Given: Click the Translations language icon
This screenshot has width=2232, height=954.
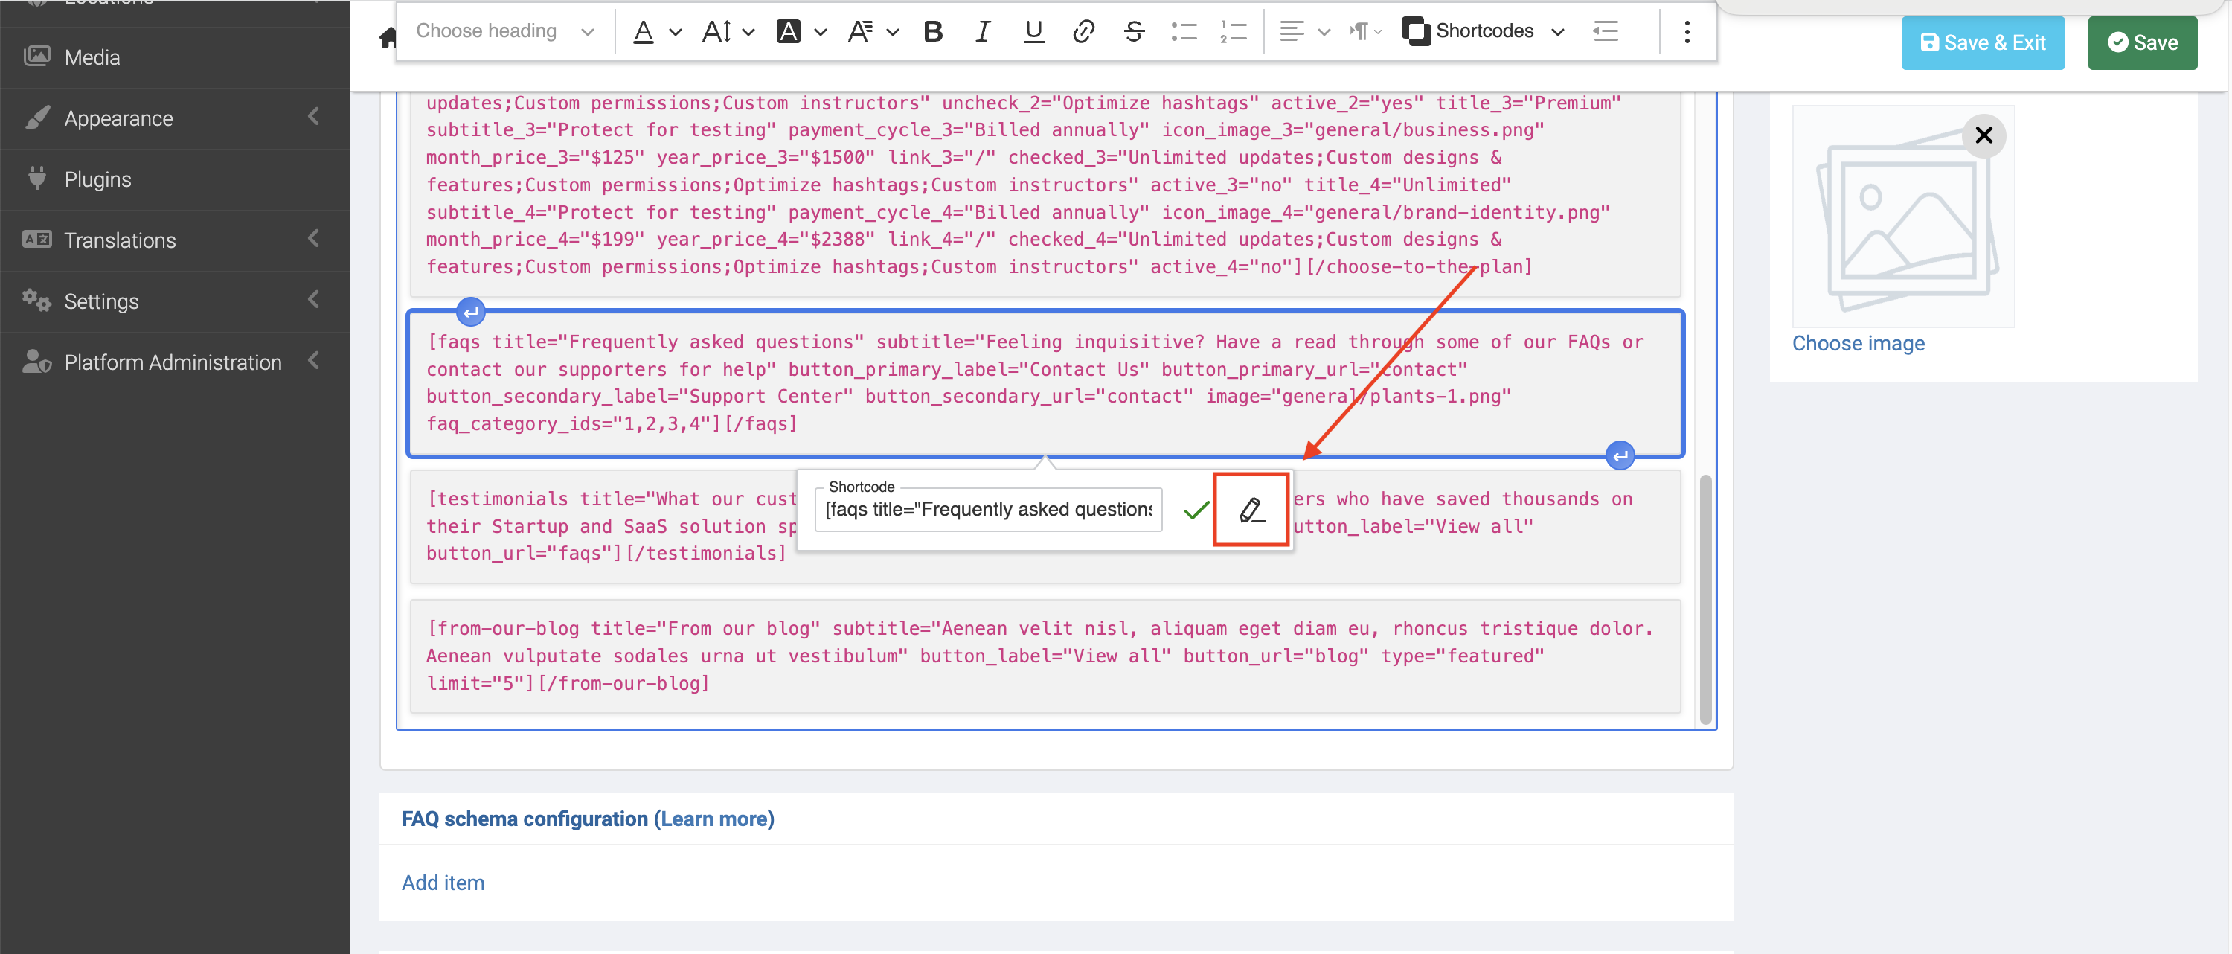Looking at the screenshot, I should (x=37, y=239).
